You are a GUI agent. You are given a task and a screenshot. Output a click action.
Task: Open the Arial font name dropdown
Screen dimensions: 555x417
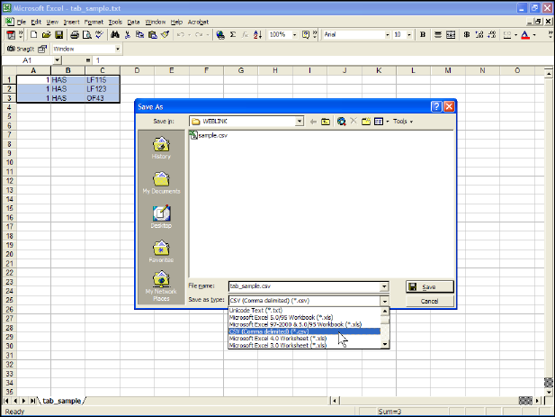point(387,35)
